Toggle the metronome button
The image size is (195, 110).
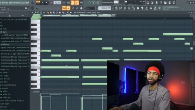[64, 3]
